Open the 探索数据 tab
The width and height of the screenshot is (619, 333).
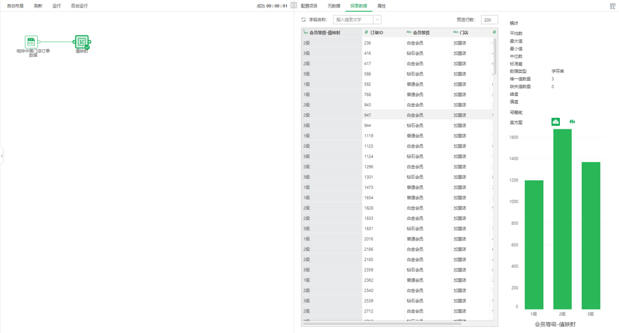[x=358, y=6]
